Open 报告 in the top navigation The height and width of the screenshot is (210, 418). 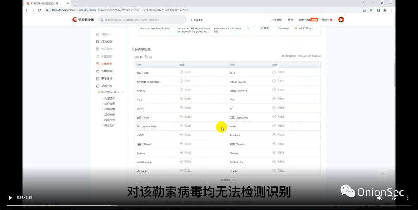pyautogui.click(x=290, y=20)
